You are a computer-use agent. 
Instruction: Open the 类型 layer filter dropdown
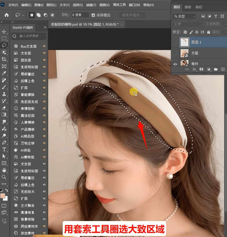click(x=184, y=16)
